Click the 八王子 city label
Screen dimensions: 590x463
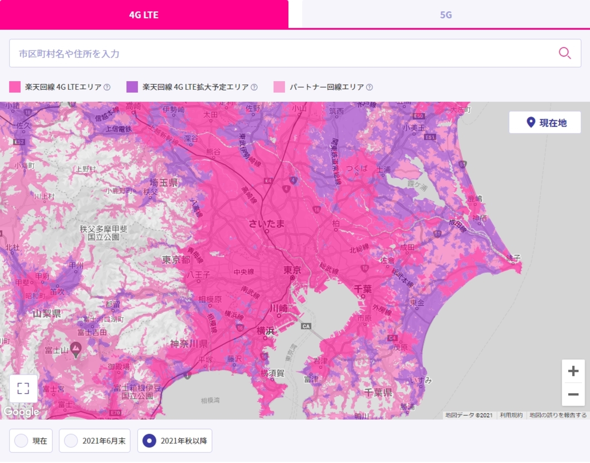pos(199,274)
